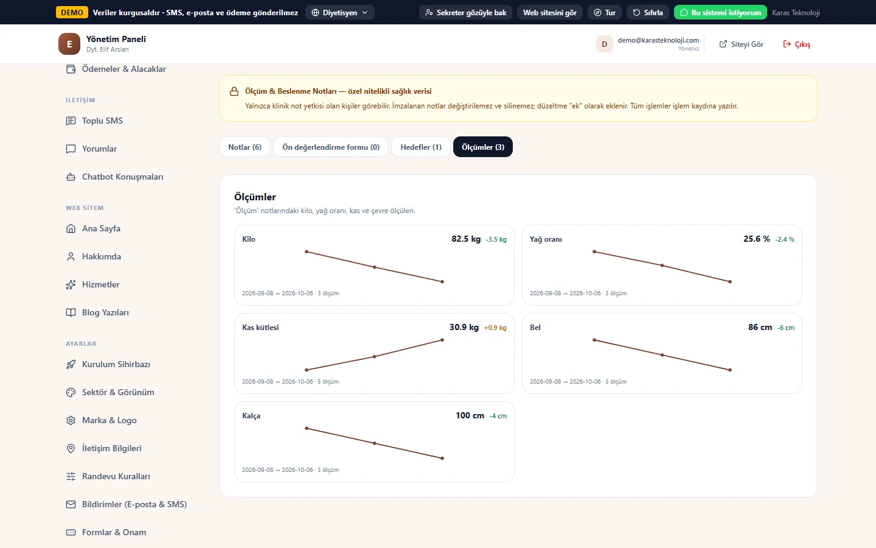Screen dimensions: 876x548
Task: Click the E Yönetim Paneli logo avatar
Action: (x=69, y=44)
